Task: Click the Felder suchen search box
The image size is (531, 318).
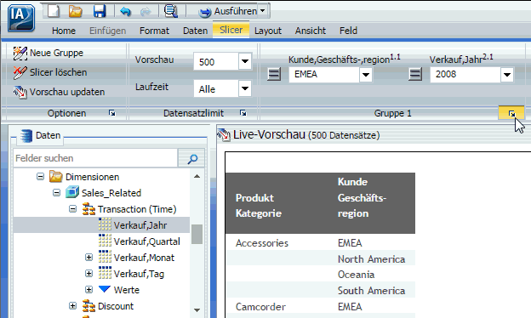Action: click(x=95, y=158)
